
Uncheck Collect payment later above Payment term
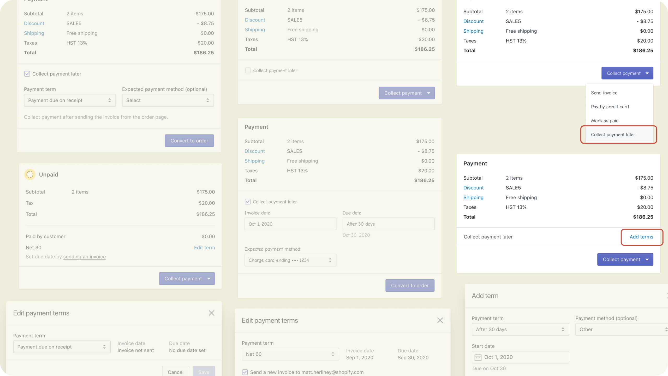tap(27, 74)
